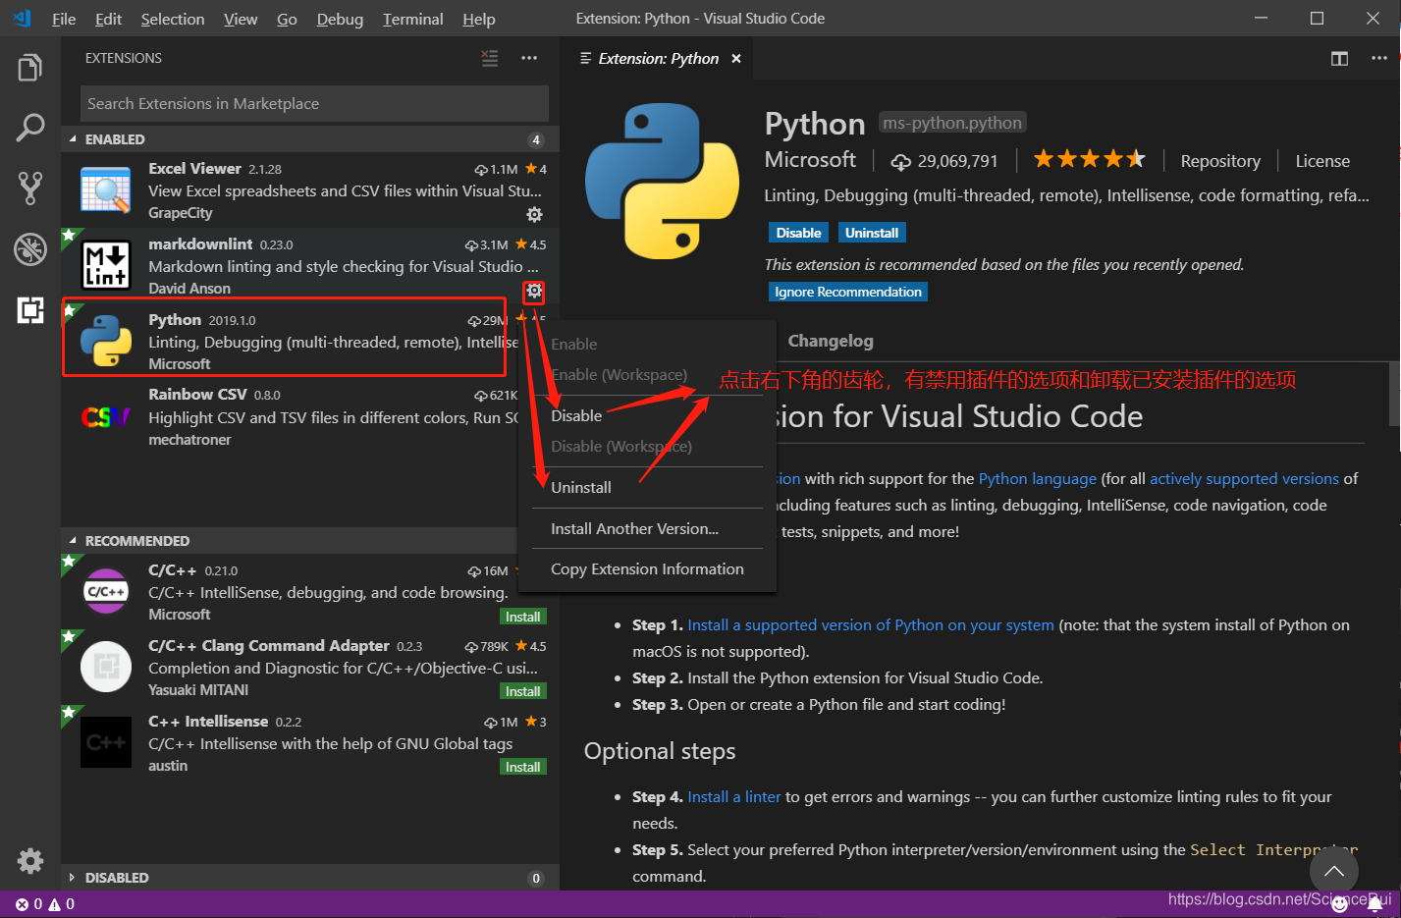Click Search Extensions in Marketplace field
The width and height of the screenshot is (1401, 918).
314,103
